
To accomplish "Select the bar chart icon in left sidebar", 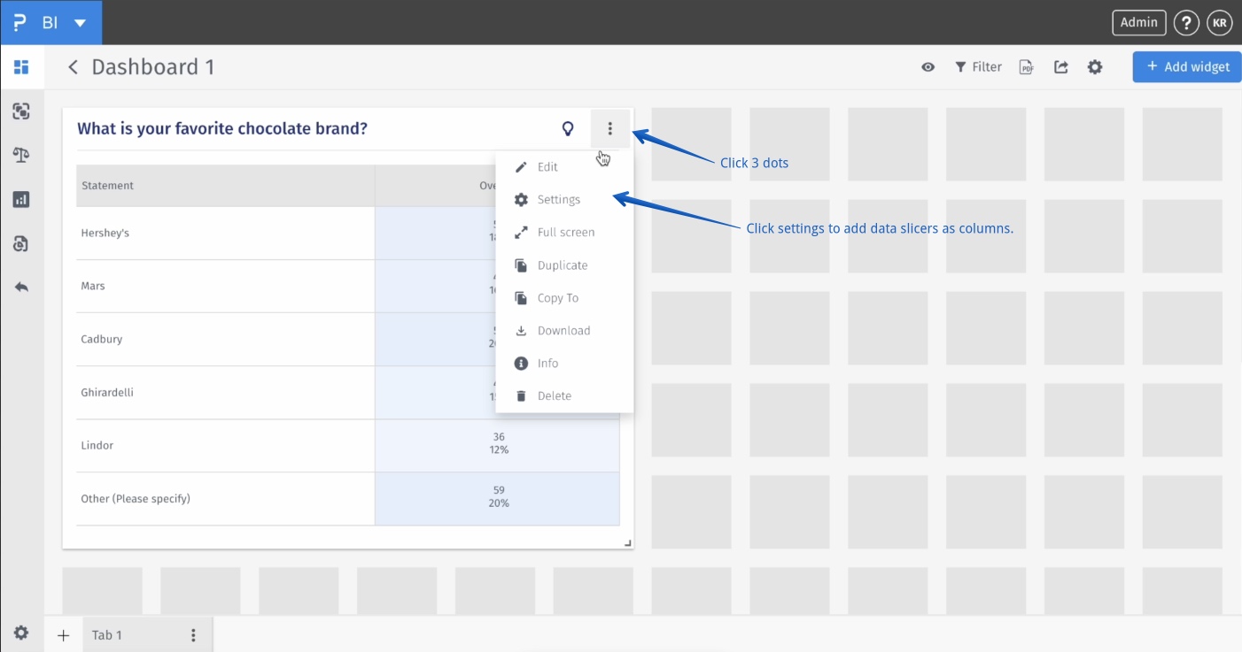I will (21, 199).
